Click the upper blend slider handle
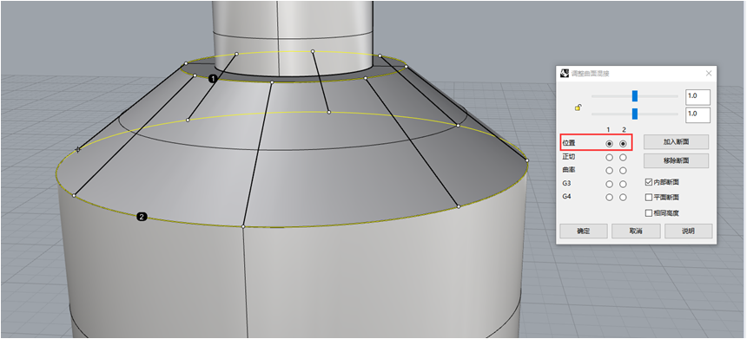 click(635, 96)
